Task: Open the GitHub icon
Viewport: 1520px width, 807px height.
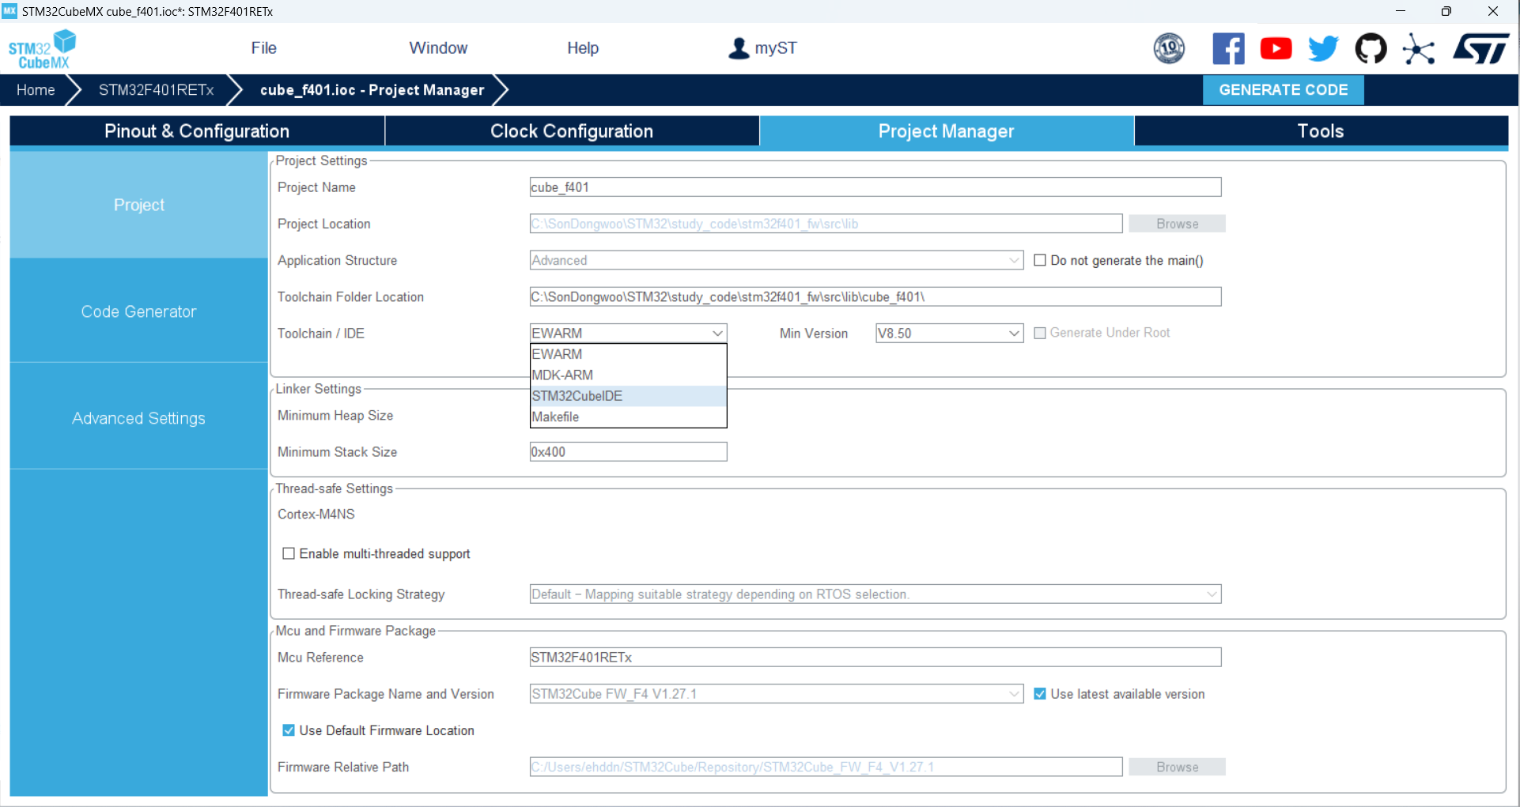Action: point(1371,48)
